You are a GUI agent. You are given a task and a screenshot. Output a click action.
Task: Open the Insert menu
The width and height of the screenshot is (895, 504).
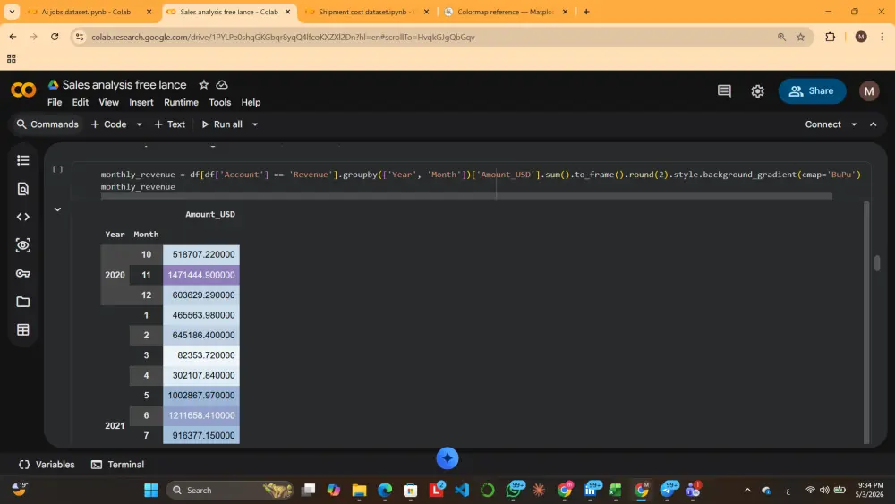point(141,103)
